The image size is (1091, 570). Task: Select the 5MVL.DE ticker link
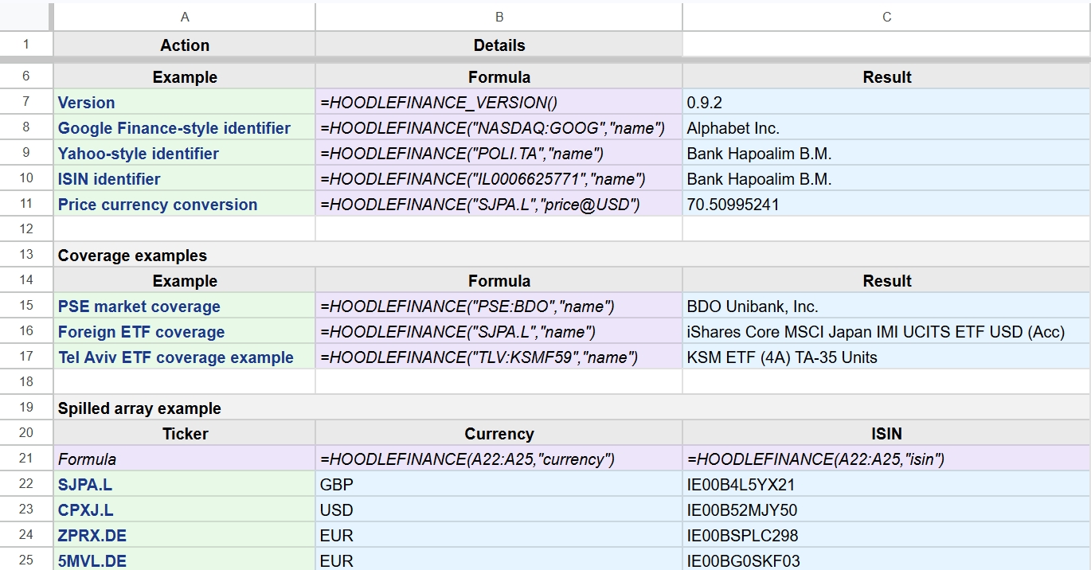[89, 560]
